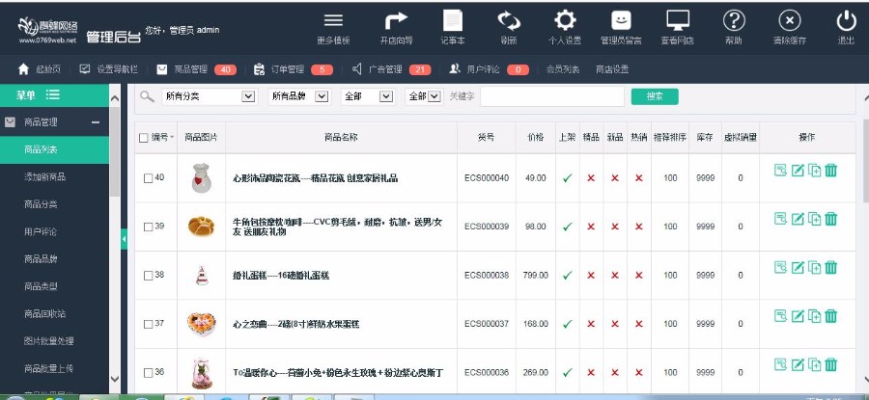Open the 记事本 notepad icon
The height and width of the screenshot is (400, 869).
coord(453,21)
